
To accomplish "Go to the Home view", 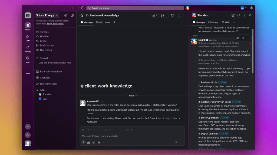I will (x=28, y=27).
